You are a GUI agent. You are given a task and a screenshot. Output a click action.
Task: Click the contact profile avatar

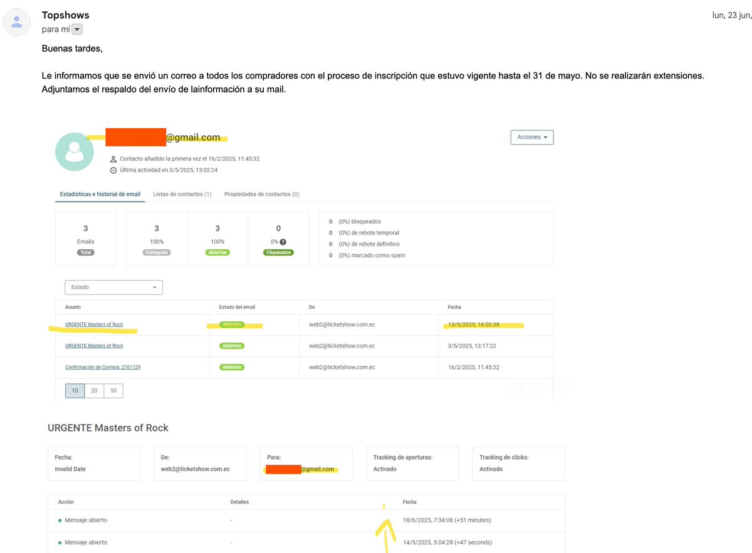[75, 152]
